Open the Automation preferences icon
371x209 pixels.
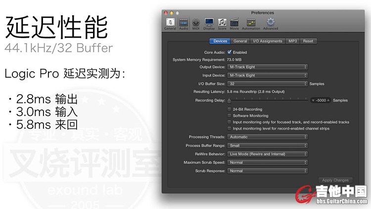(x=251, y=23)
